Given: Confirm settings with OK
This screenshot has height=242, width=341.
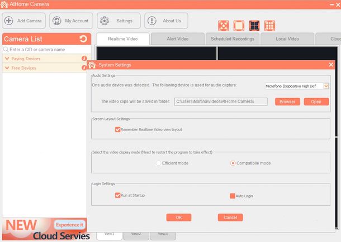Looking at the screenshot, I should (x=179, y=217).
